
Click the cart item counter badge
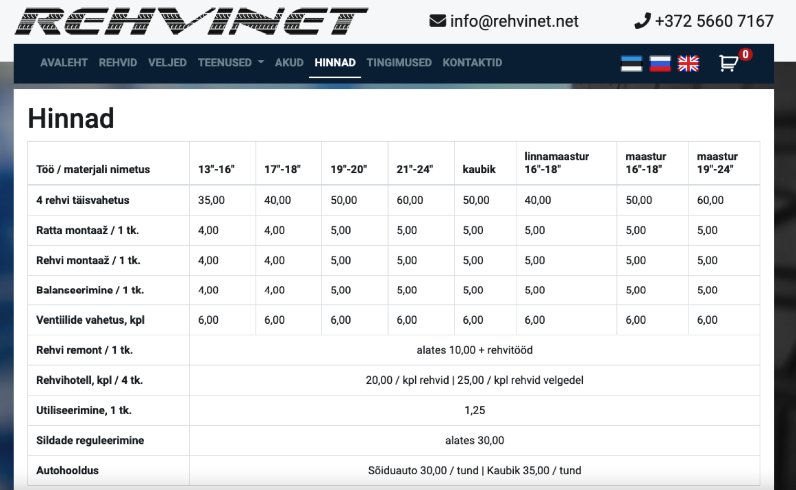point(745,54)
